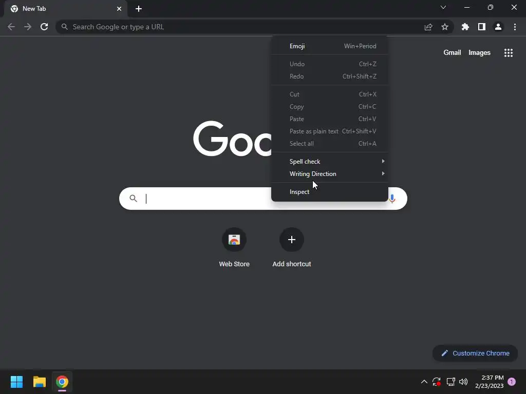
Task: Click the Chrome taskbar icon
Action: pyautogui.click(x=62, y=382)
